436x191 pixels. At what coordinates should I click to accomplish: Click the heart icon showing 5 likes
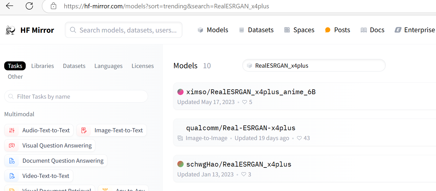point(245,102)
